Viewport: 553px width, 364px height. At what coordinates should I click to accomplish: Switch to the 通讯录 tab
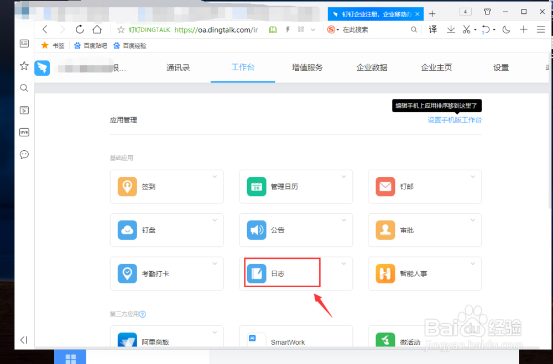click(178, 67)
